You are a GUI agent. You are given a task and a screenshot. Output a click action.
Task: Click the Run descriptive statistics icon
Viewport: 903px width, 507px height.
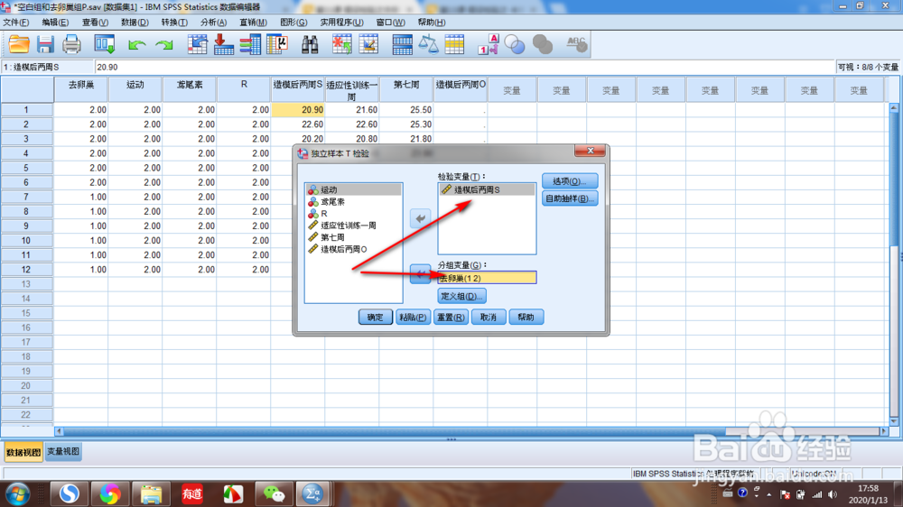click(x=277, y=44)
